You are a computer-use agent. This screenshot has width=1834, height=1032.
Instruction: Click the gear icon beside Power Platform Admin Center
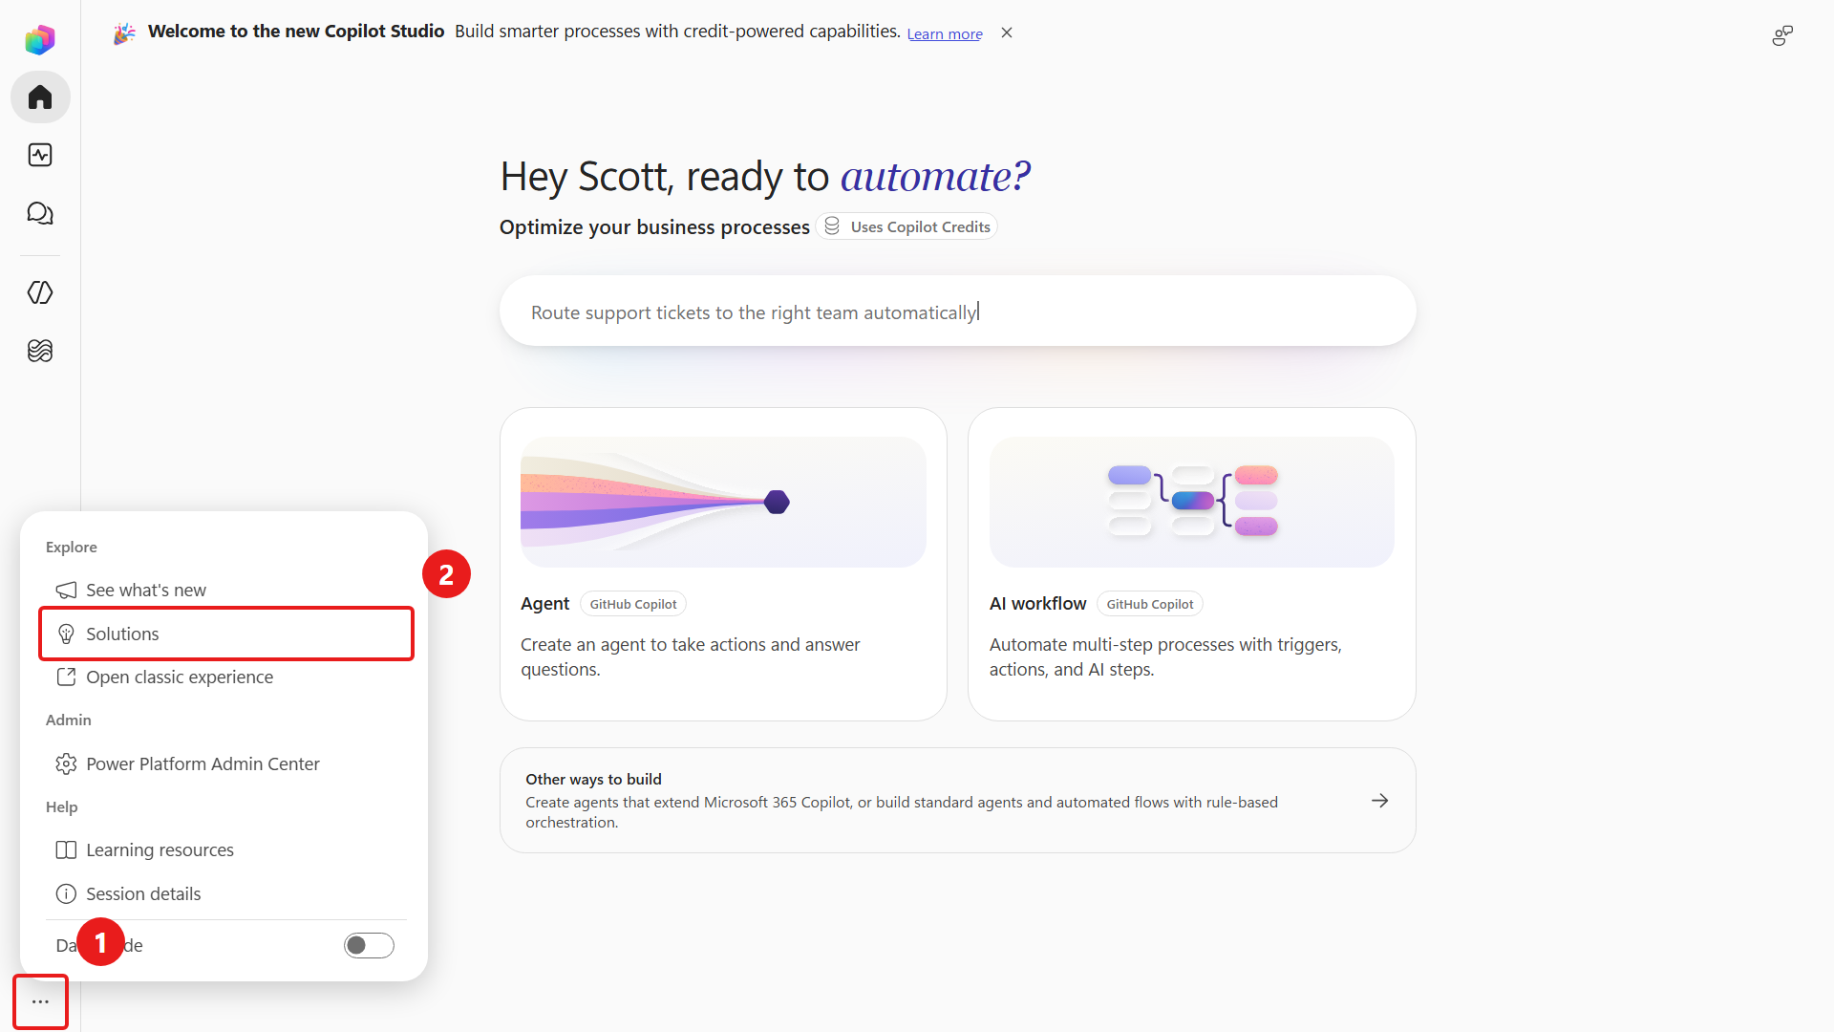point(66,763)
